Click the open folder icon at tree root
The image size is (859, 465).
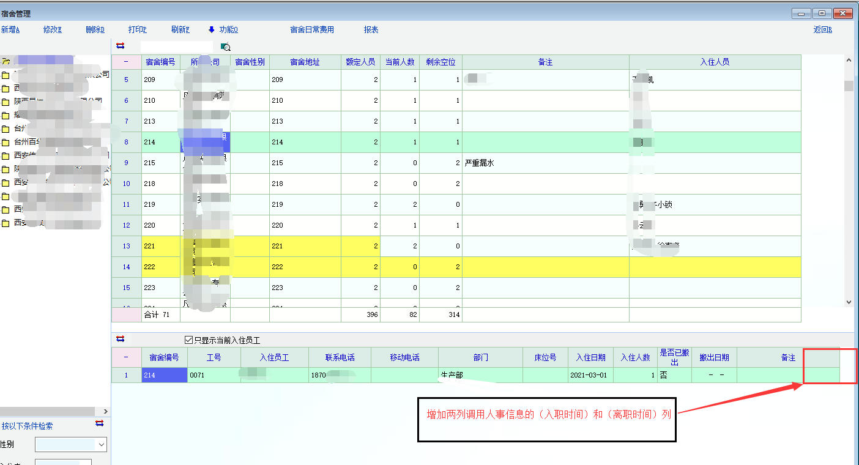point(5,61)
